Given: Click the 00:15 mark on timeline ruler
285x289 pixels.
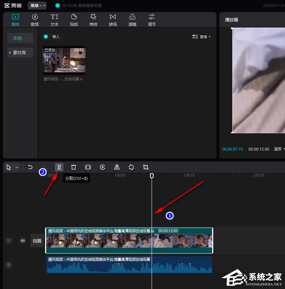Looking at the screenshot, I should tap(259, 175).
